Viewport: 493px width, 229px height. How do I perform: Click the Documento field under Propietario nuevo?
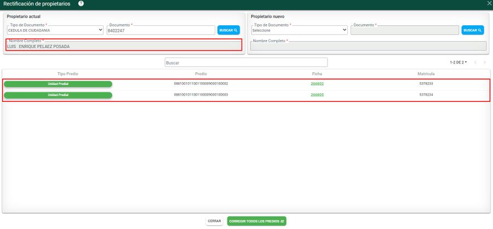click(404, 31)
